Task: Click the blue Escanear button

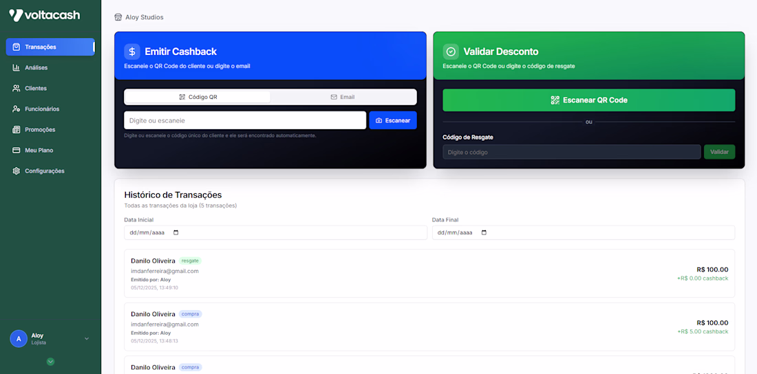Action: pyautogui.click(x=393, y=120)
